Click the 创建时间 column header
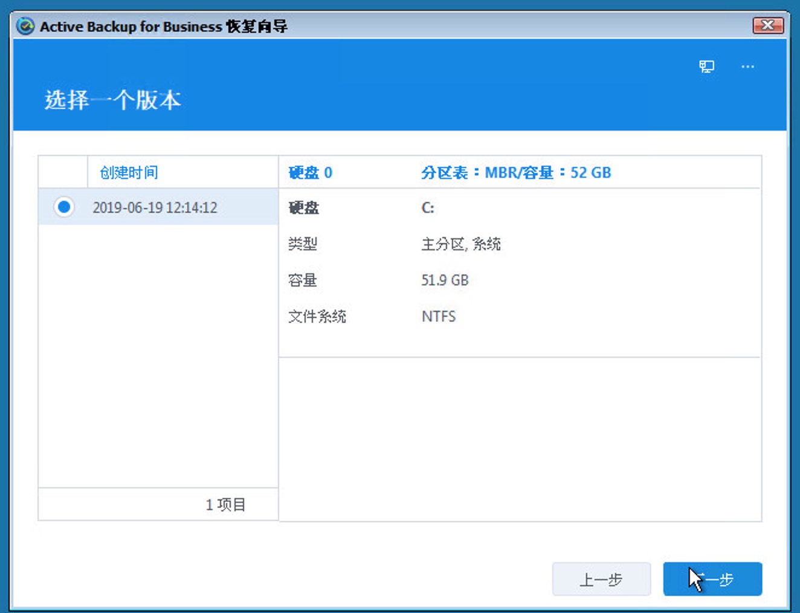 coord(129,173)
